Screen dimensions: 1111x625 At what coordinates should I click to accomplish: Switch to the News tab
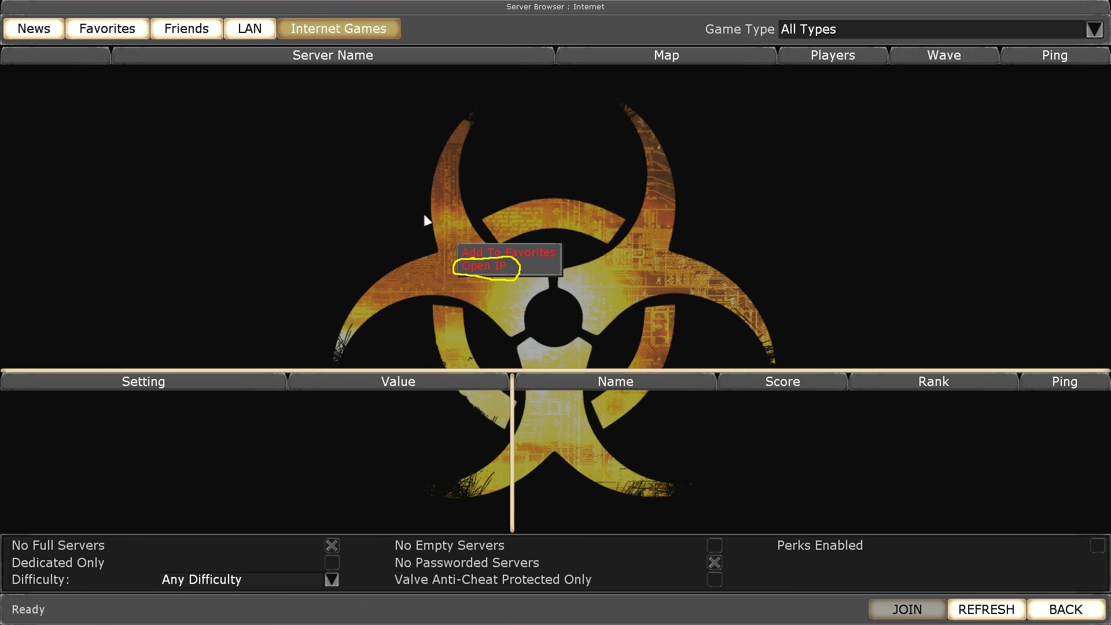(34, 29)
